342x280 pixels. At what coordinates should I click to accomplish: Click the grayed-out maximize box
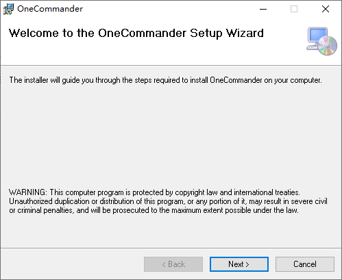coord(294,9)
